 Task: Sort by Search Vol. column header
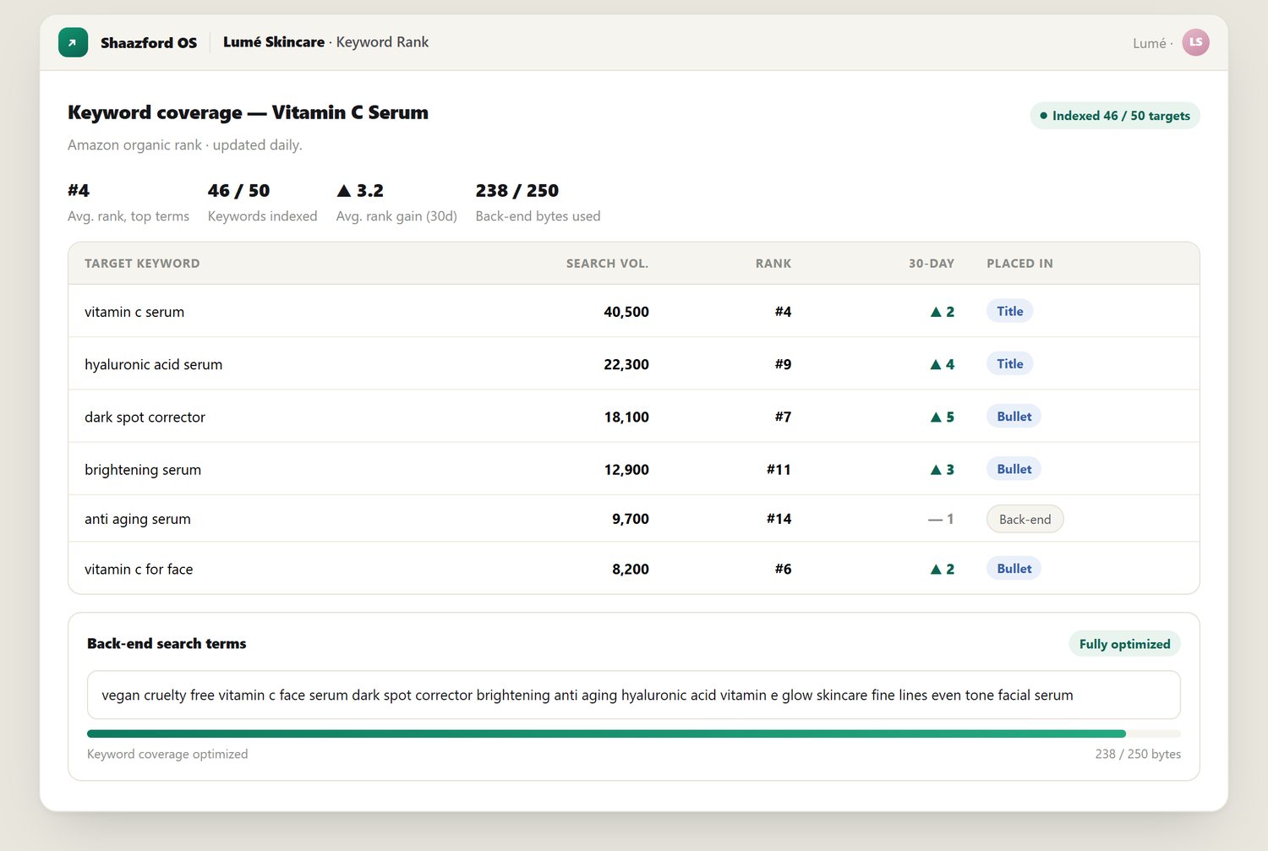(x=607, y=264)
